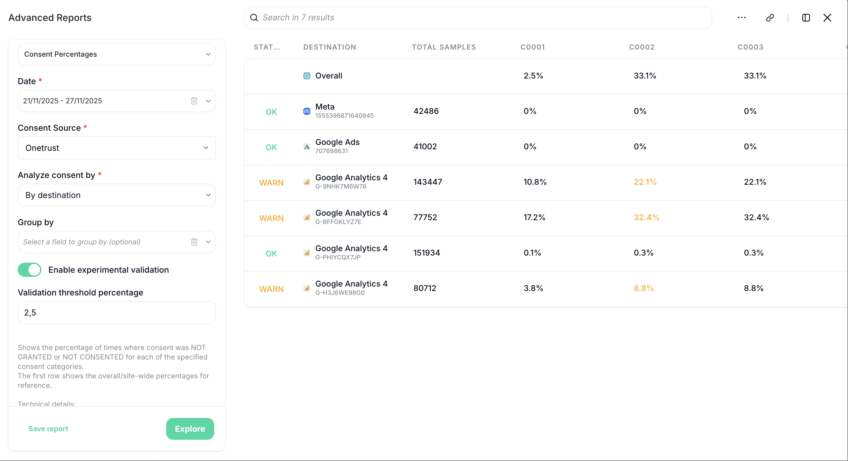Click the Meta destination logo icon

click(x=307, y=111)
